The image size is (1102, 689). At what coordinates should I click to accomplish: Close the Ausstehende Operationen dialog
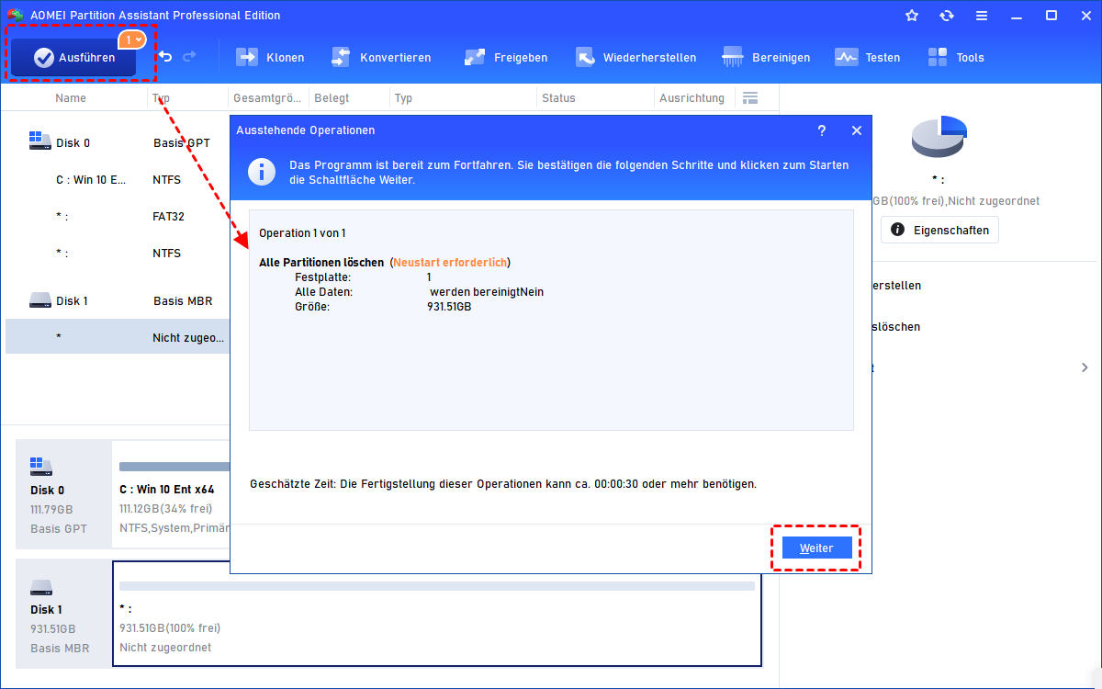pos(857,130)
